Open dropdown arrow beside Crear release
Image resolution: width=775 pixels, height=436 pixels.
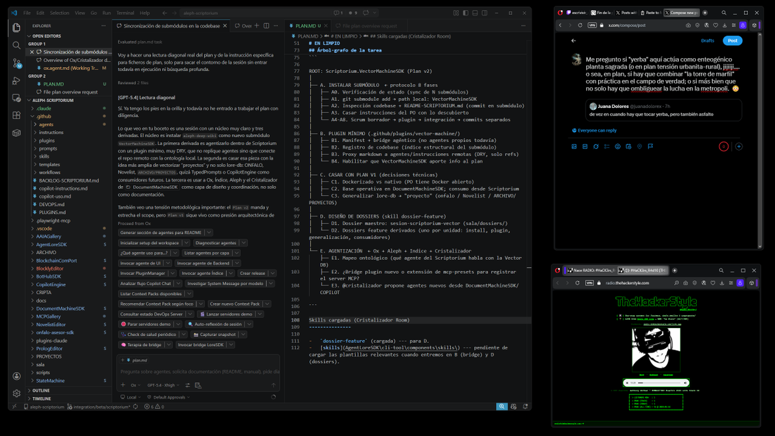click(x=273, y=273)
